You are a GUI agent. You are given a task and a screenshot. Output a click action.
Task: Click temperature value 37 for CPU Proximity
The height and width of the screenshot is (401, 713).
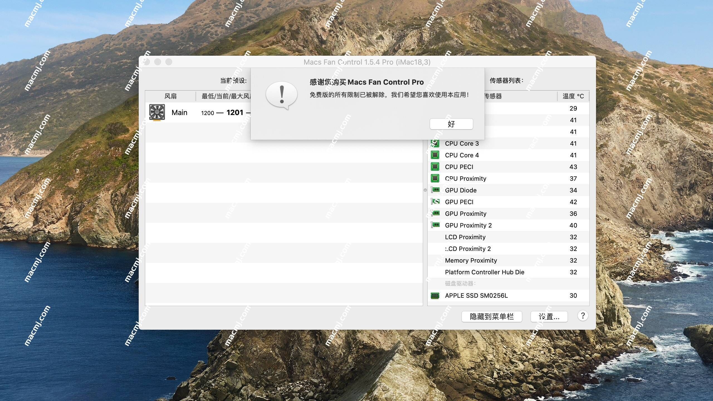573,179
